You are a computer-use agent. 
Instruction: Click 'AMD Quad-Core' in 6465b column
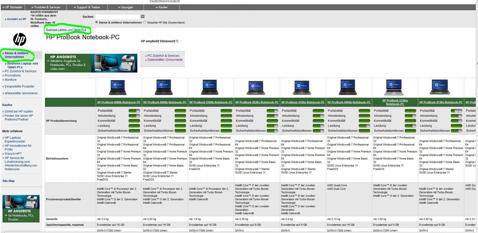(x=337, y=185)
